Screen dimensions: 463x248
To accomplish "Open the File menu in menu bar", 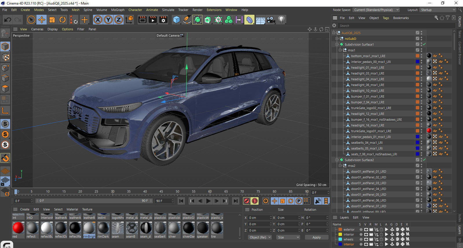I will point(5,10).
